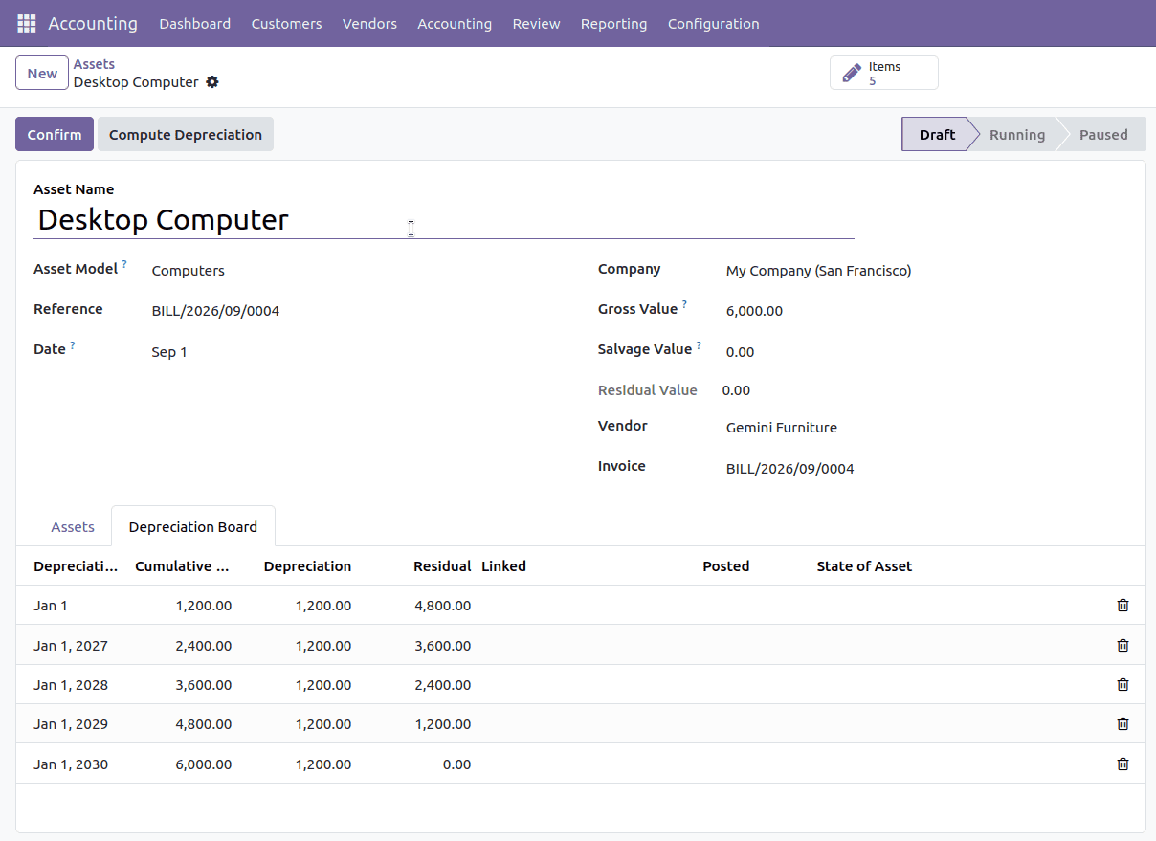Click Residual Value 0.00 amount
1156x841 pixels.
736,390
